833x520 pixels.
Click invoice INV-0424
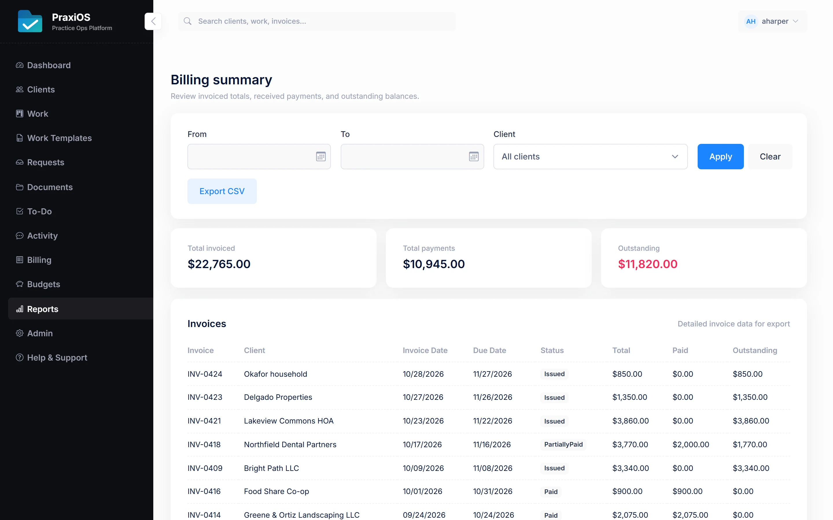point(205,374)
